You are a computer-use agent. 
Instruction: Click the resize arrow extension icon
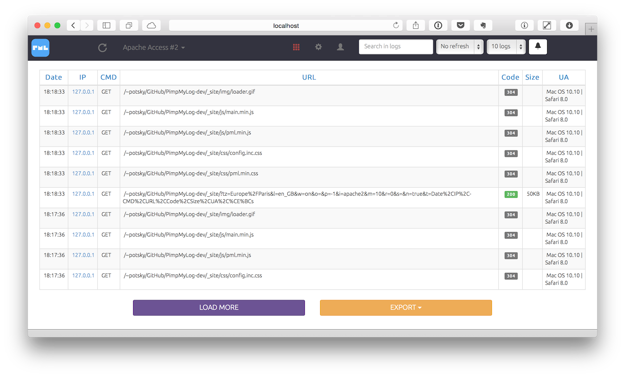(x=547, y=25)
